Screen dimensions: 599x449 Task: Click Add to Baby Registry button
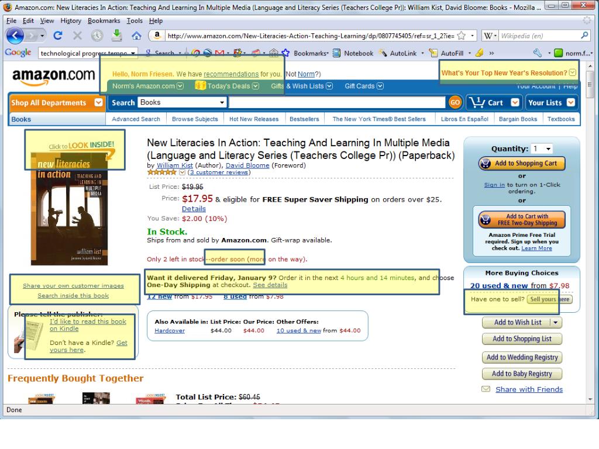(x=522, y=374)
